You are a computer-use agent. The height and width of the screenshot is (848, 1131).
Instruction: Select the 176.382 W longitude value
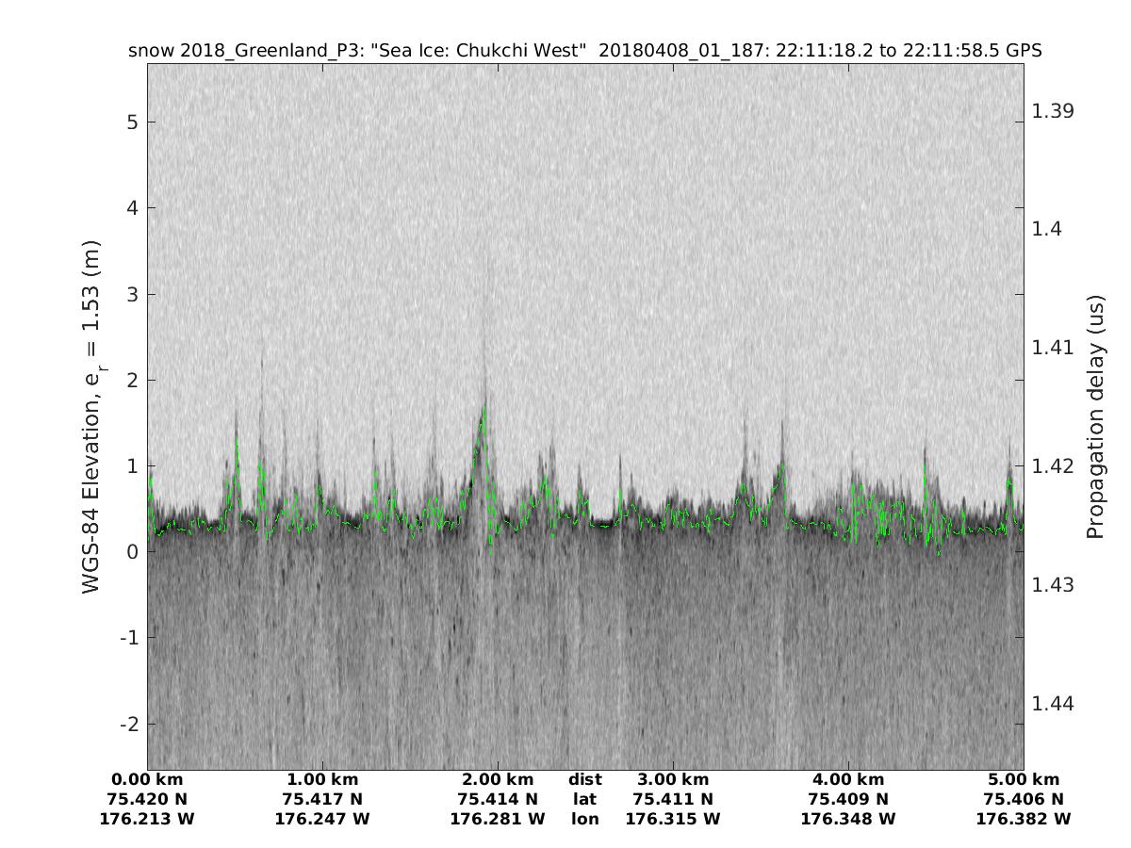coord(1024,819)
